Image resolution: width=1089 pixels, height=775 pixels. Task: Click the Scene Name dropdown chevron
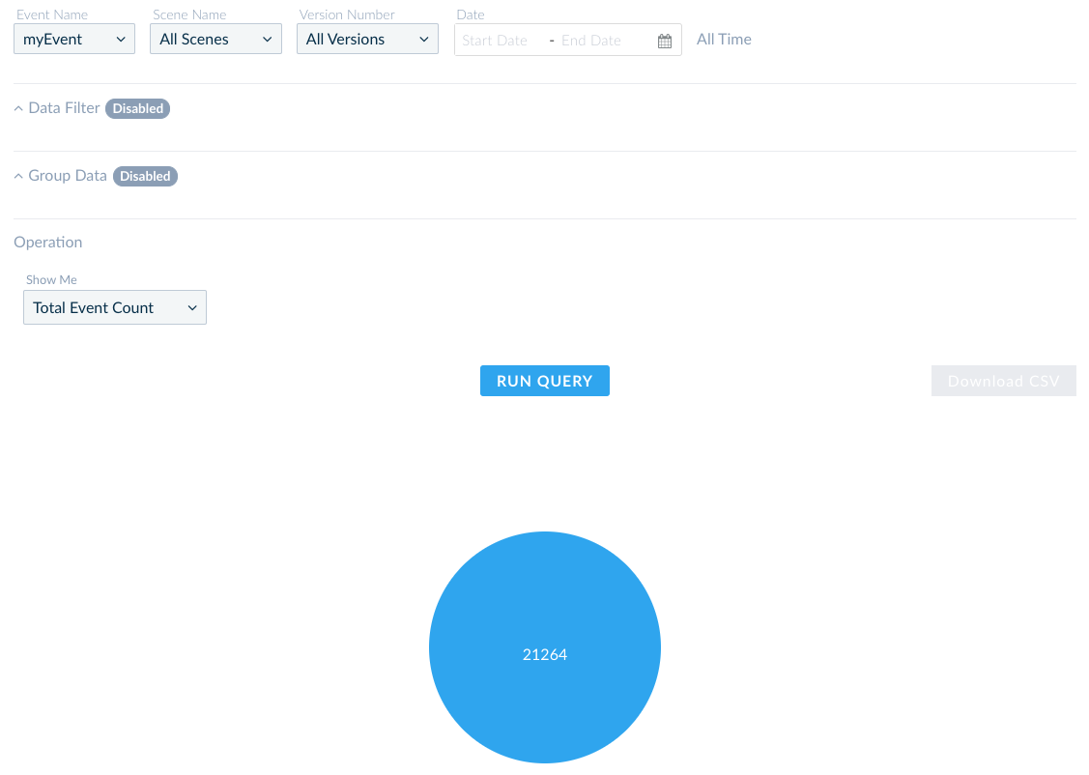[267, 39]
